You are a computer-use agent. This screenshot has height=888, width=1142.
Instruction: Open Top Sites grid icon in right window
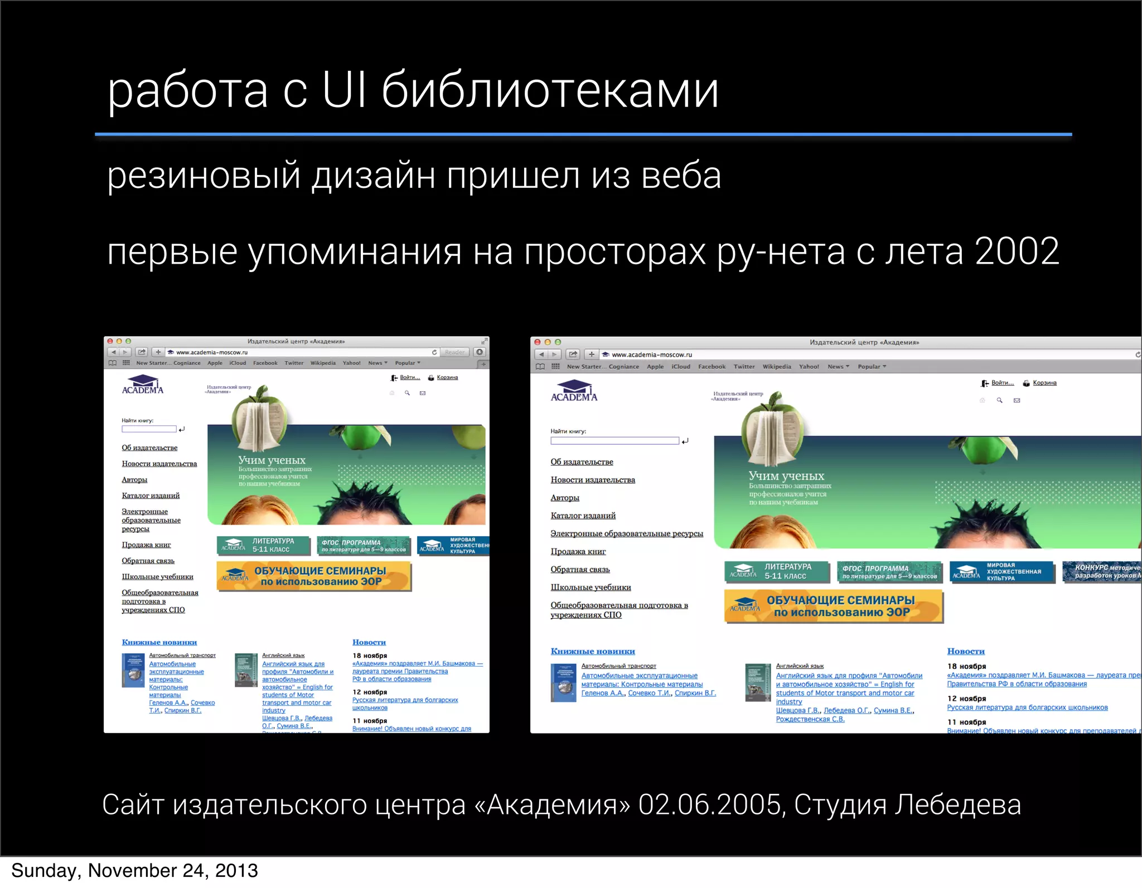tap(555, 367)
